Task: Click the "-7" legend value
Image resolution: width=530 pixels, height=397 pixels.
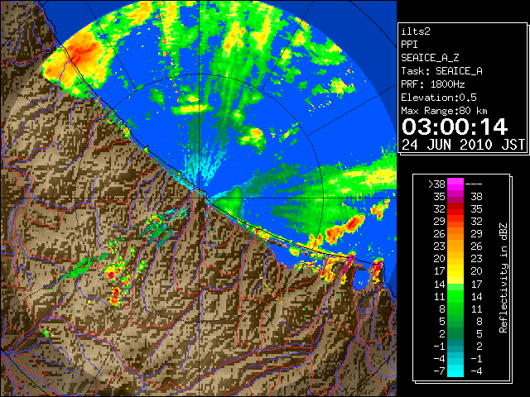Action: tap(439, 371)
